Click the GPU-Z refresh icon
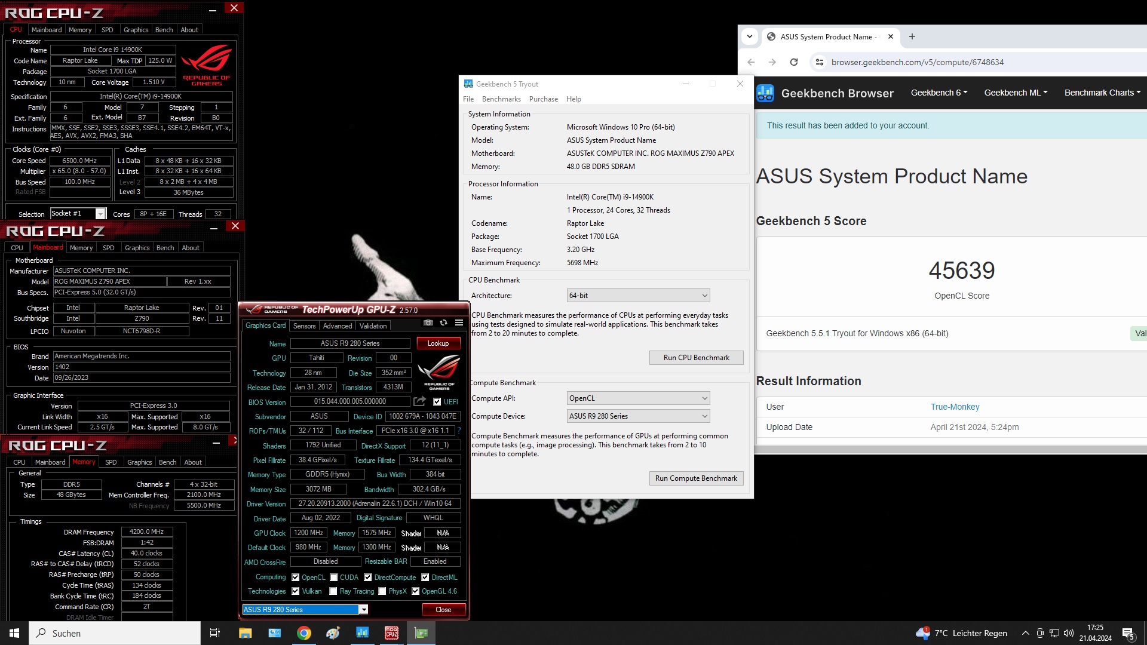The height and width of the screenshot is (645, 1147). point(443,322)
